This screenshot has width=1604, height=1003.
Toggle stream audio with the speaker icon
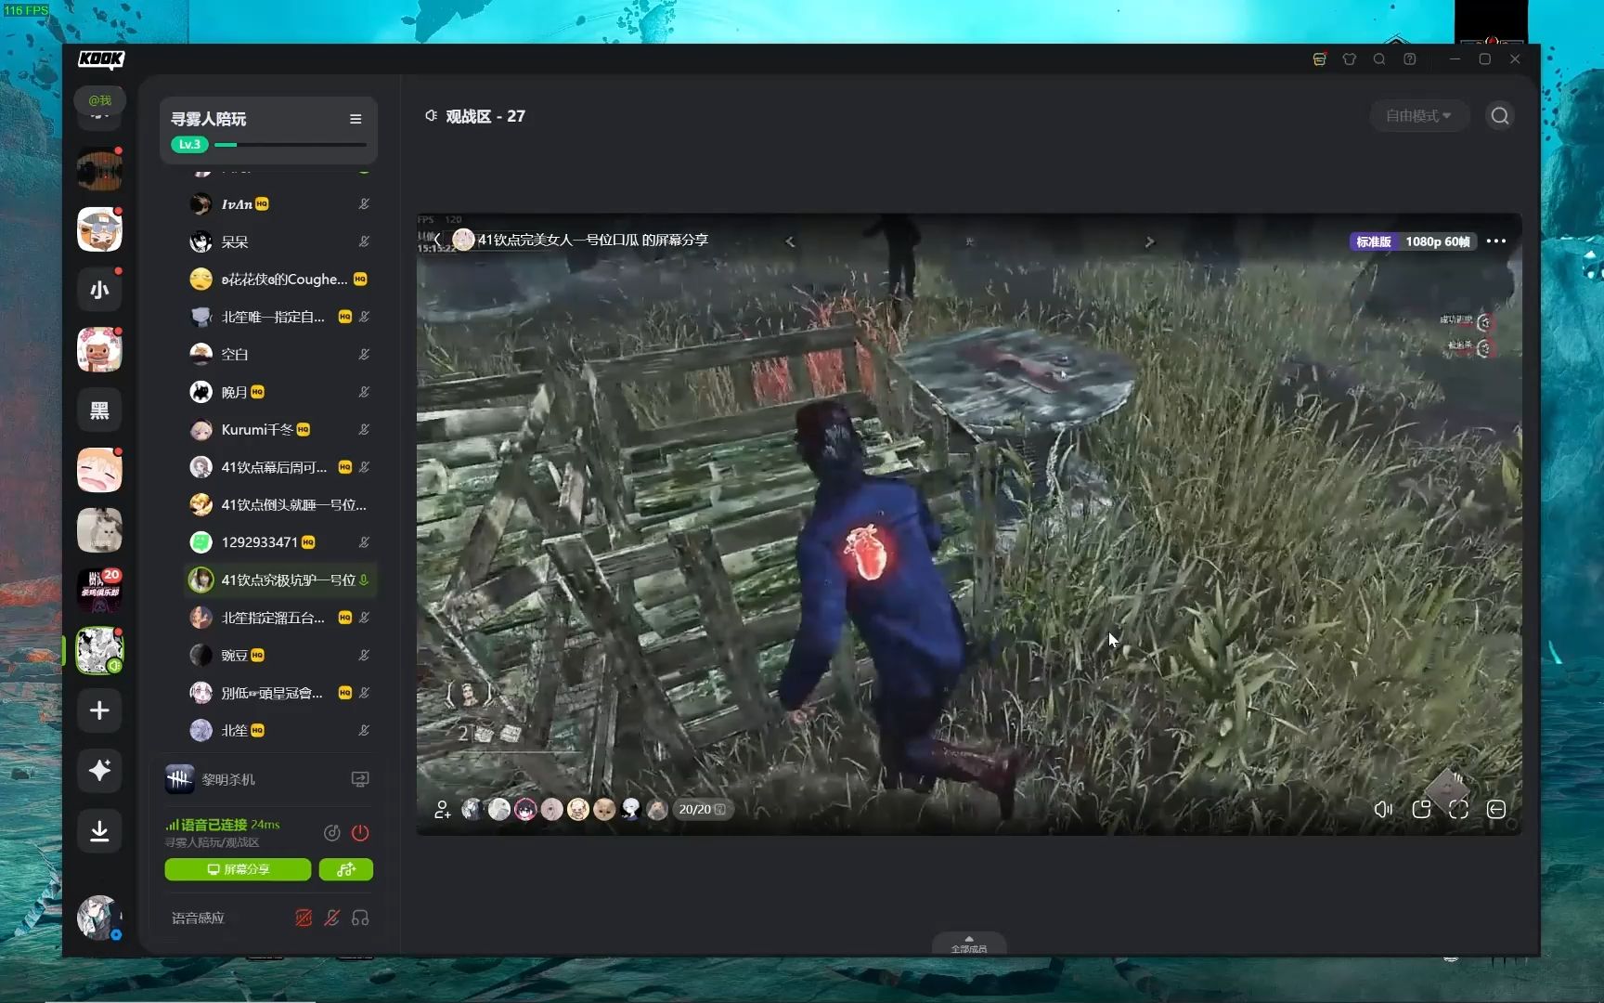[x=1383, y=810]
